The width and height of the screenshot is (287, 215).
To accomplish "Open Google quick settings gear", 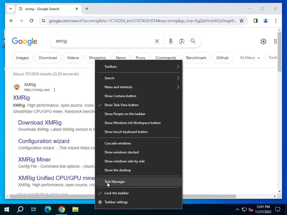I will click(263, 41).
